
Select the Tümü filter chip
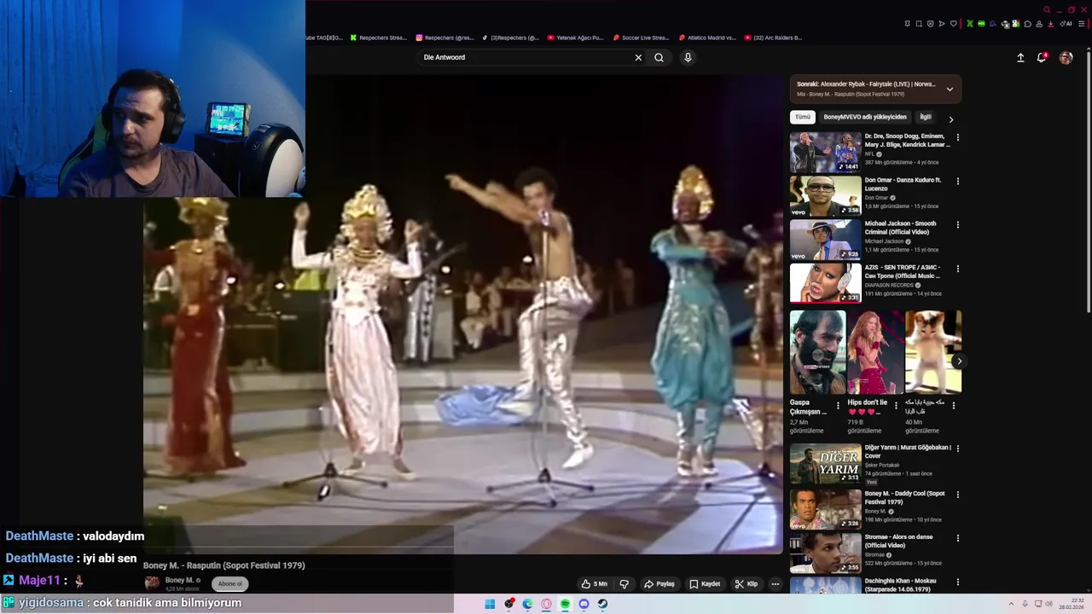pyautogui.click(x=803, y=117)
